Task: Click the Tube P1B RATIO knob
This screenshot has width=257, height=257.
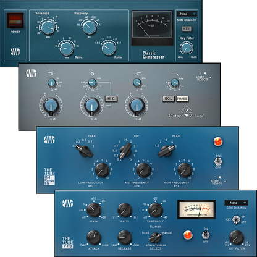Action: tap(125, 210)
